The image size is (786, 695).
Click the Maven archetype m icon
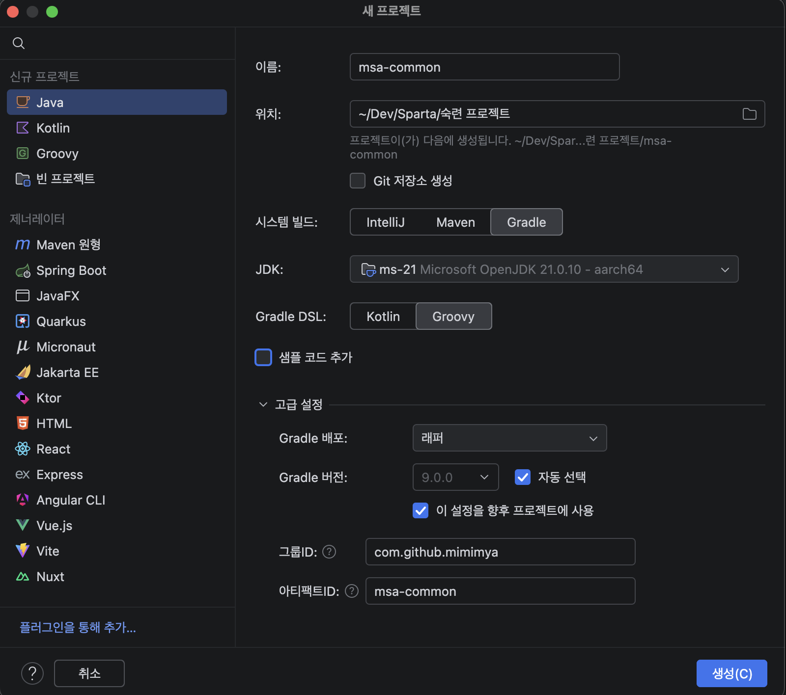pyautogui.click(x=23, y=244)
